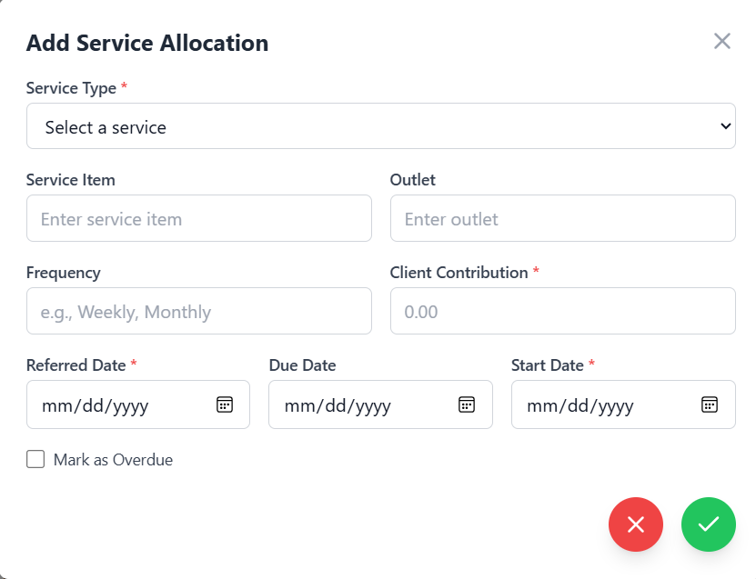This screenshot has width=756, height=579.
Task: Select the dd segment of Referred Date
Action: (x=95, y=405)
